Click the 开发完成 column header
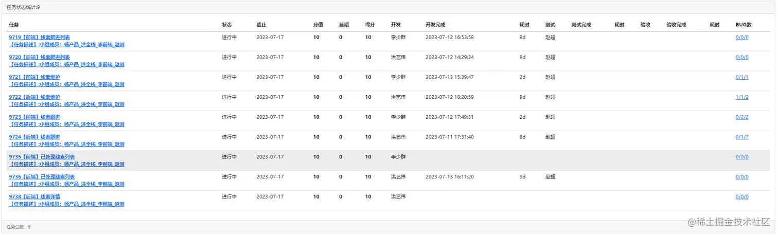 tap(435, 25)
